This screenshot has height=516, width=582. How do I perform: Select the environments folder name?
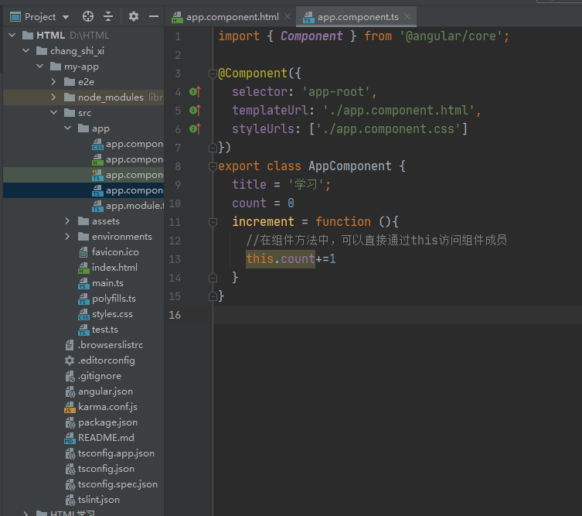122,237
